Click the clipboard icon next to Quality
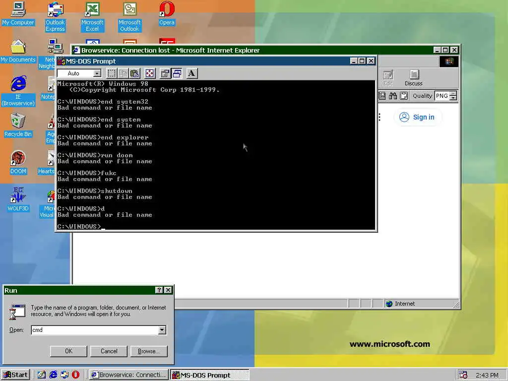This screenshot has height=381, width=508. click(x=404, y=96)
